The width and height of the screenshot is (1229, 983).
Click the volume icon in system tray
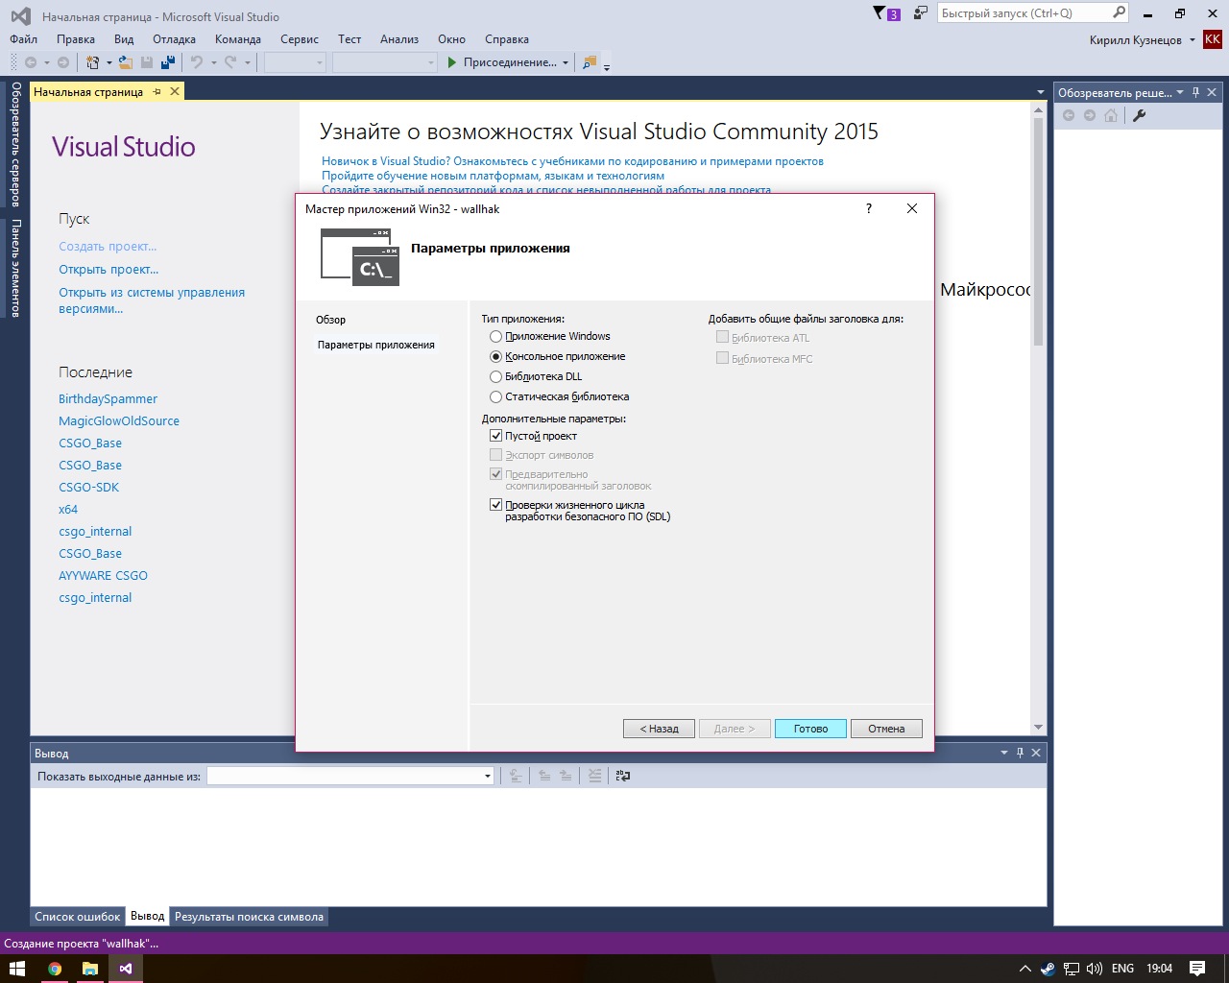pos(1095,969)
